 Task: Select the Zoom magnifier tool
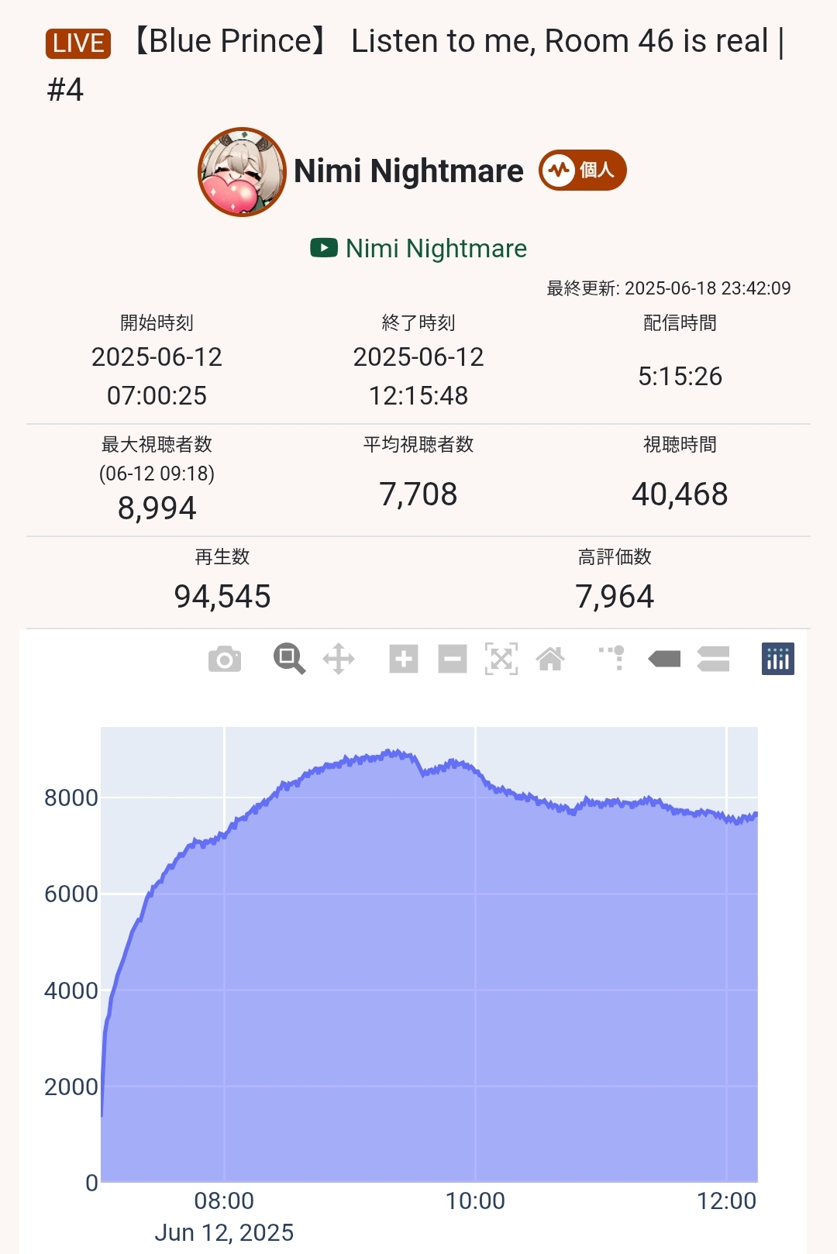point(289,660)
